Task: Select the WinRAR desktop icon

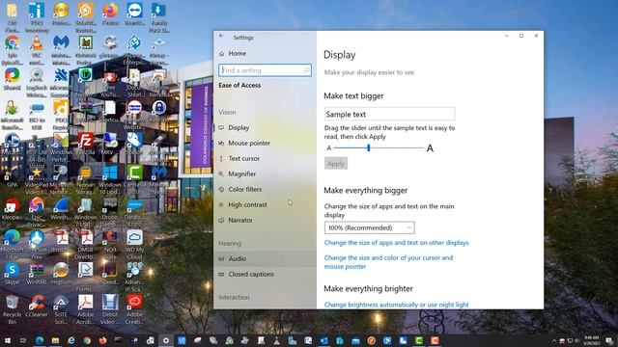Action: (37, 274)
